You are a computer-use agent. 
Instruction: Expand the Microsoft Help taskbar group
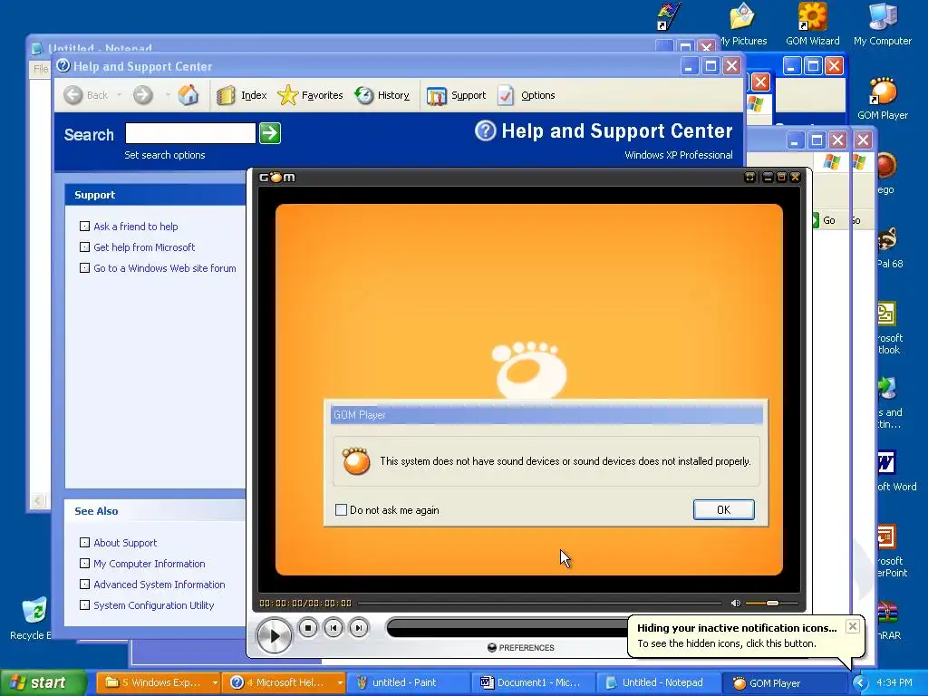pos(340,683)
